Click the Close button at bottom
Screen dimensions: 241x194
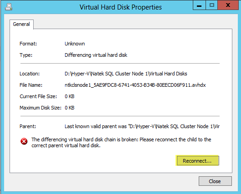tap(215, 181)
